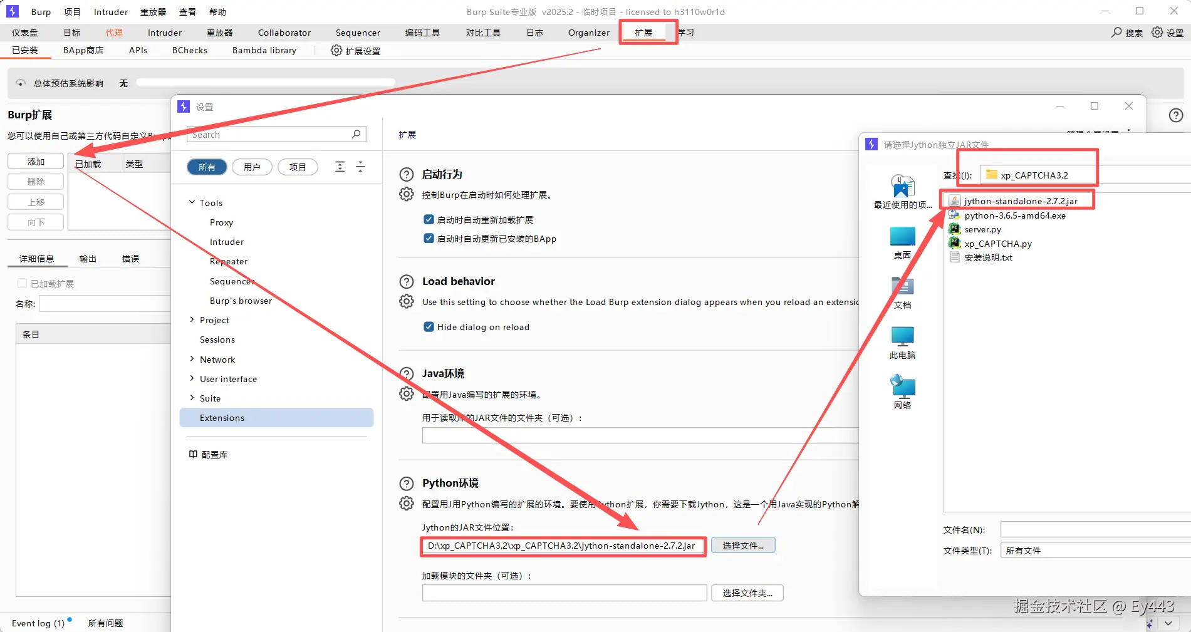Click the gear icon under 启动行为
The width and height of the screenshot is (1191, 632).
[407, 194]
